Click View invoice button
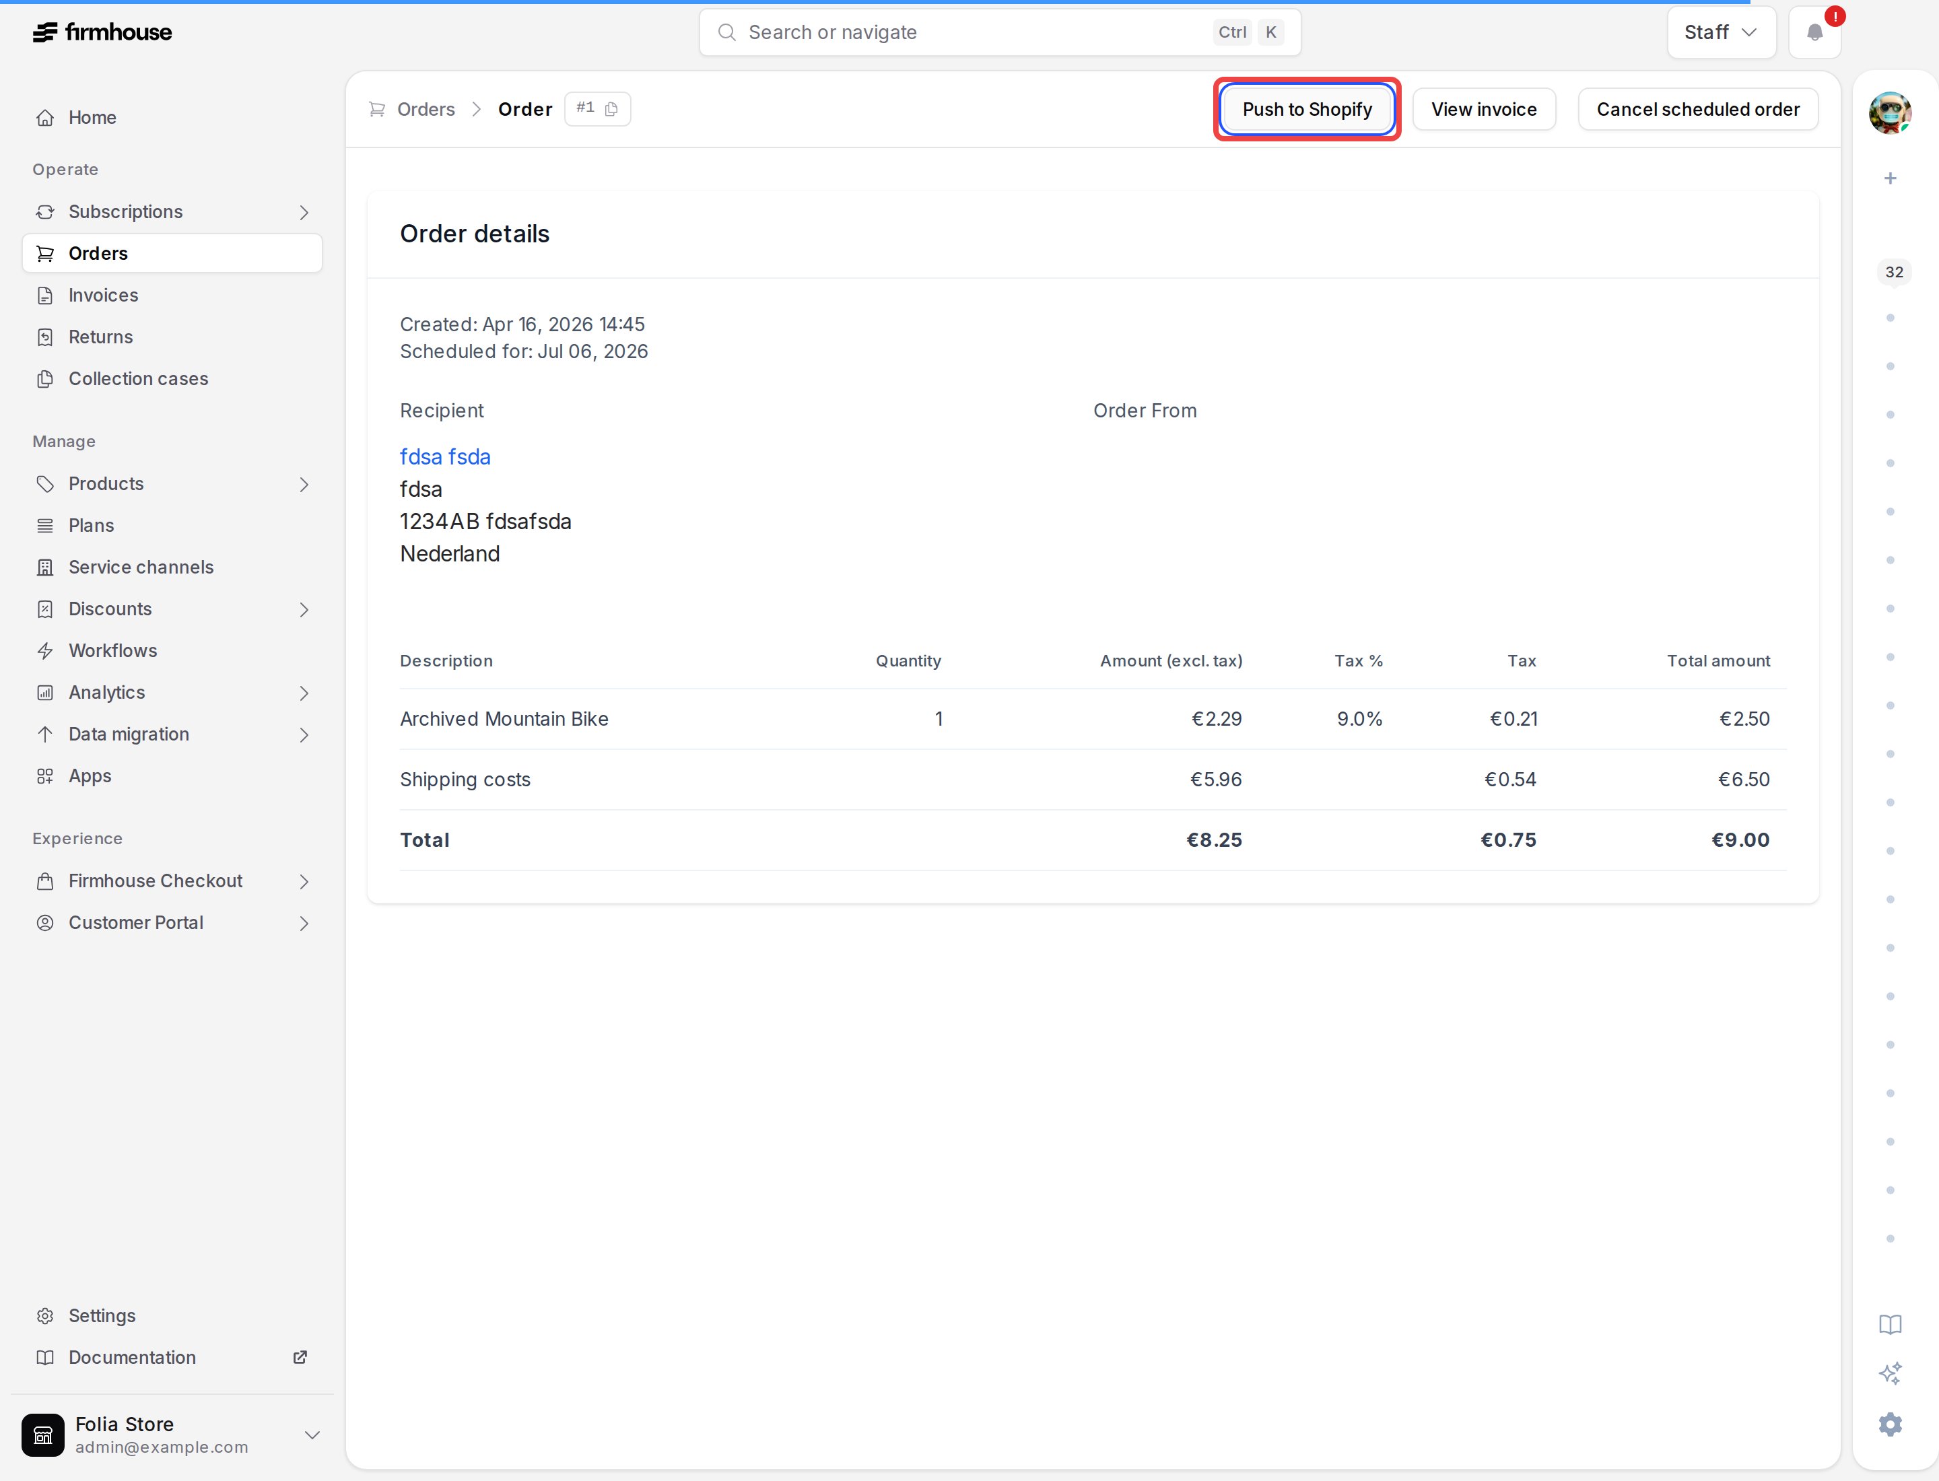The image size is (1939, 1481). pos(1483,109)
